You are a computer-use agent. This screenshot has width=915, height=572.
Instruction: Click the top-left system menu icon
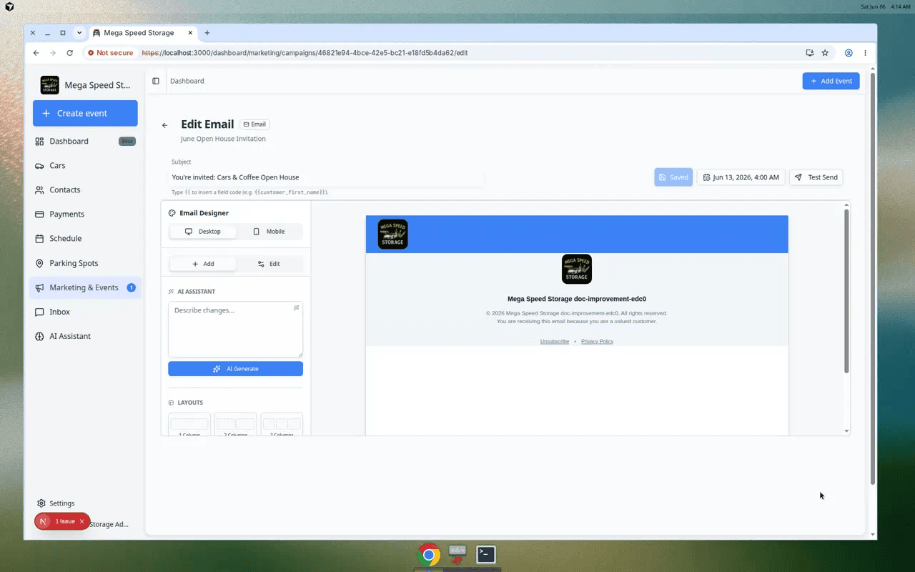pos(9,6)
